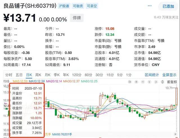Image resolution: width=180 pixels, height=138 pixels.
Task: Click the 沪股通 tag
Action: pyautogui.click(x=64, y=6)
